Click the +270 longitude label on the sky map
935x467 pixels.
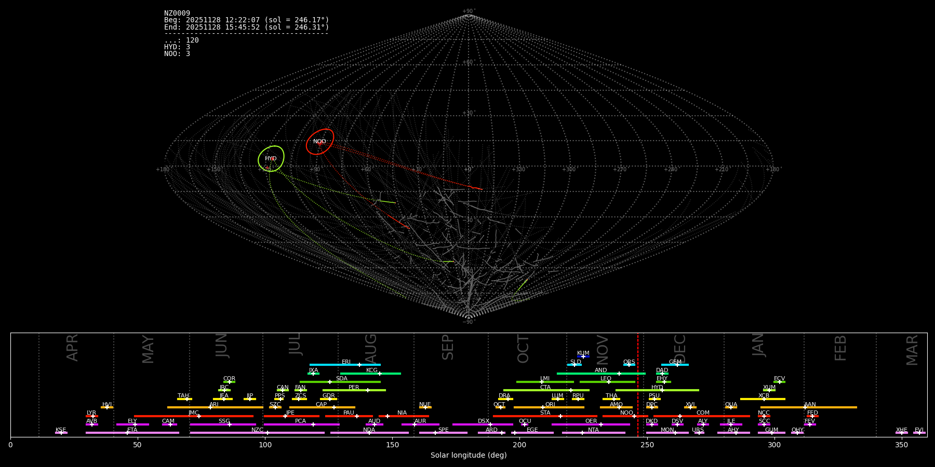[x=620, y=170]
